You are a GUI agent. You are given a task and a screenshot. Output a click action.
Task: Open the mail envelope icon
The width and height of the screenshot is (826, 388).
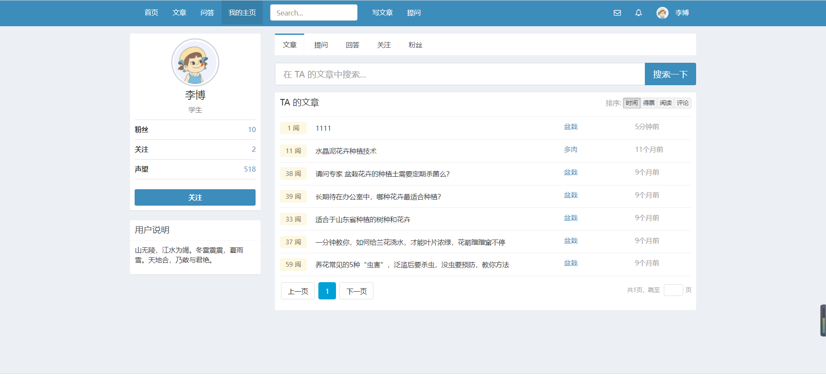617,13
